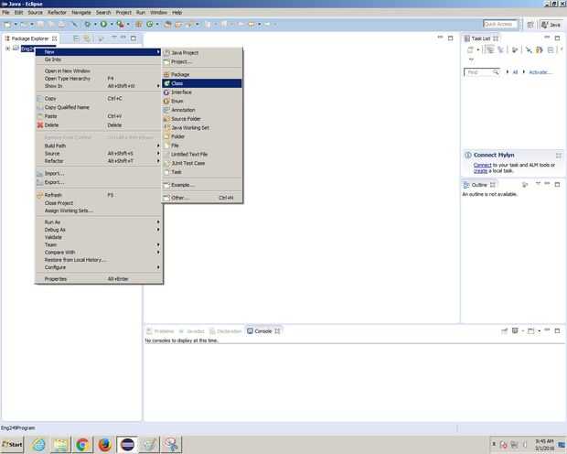Click the Open Type toolbar icon

click(x=167, y=25)
